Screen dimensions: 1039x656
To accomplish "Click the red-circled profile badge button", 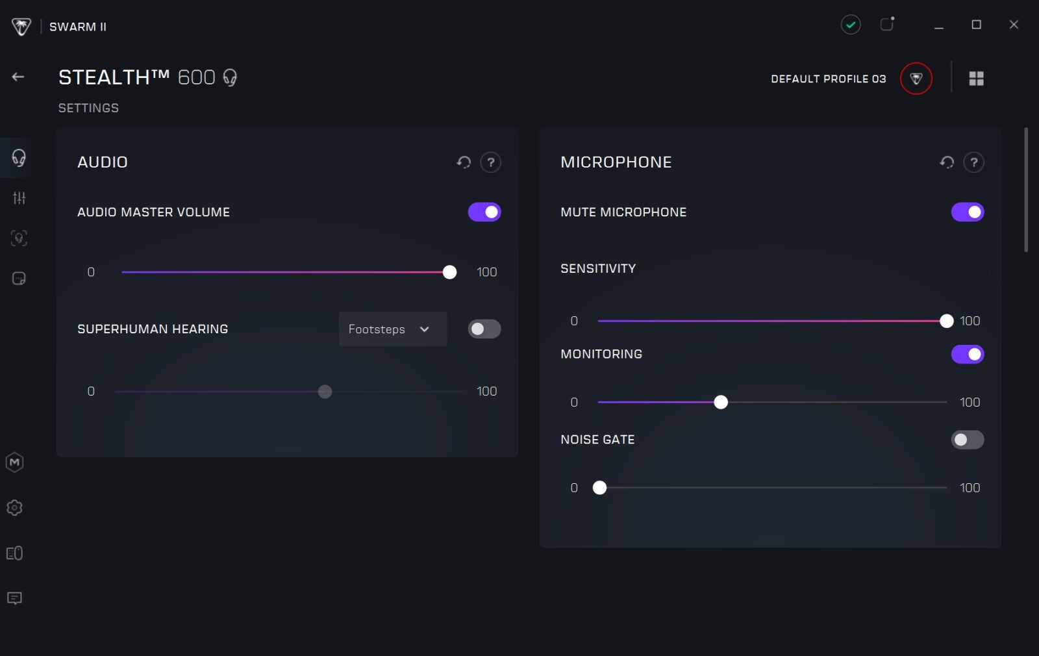I will [x=916, y=79].
